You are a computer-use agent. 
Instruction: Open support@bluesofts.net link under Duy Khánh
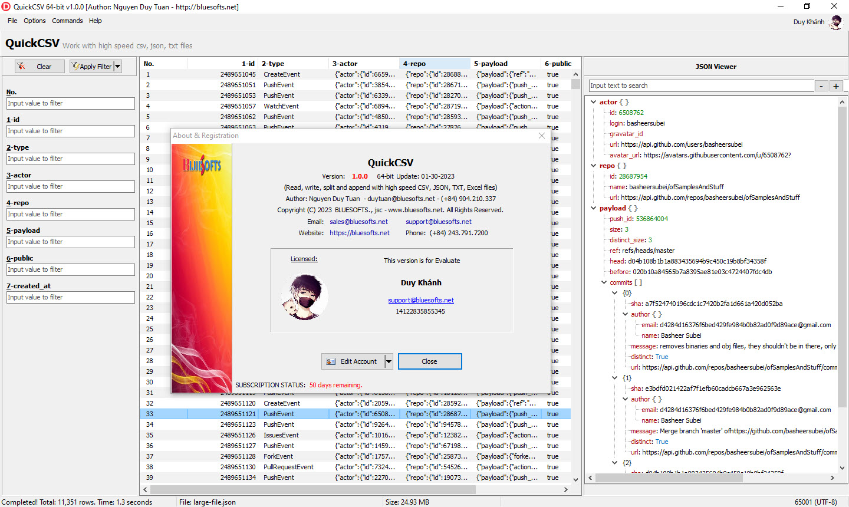click(x=421, y=300)
